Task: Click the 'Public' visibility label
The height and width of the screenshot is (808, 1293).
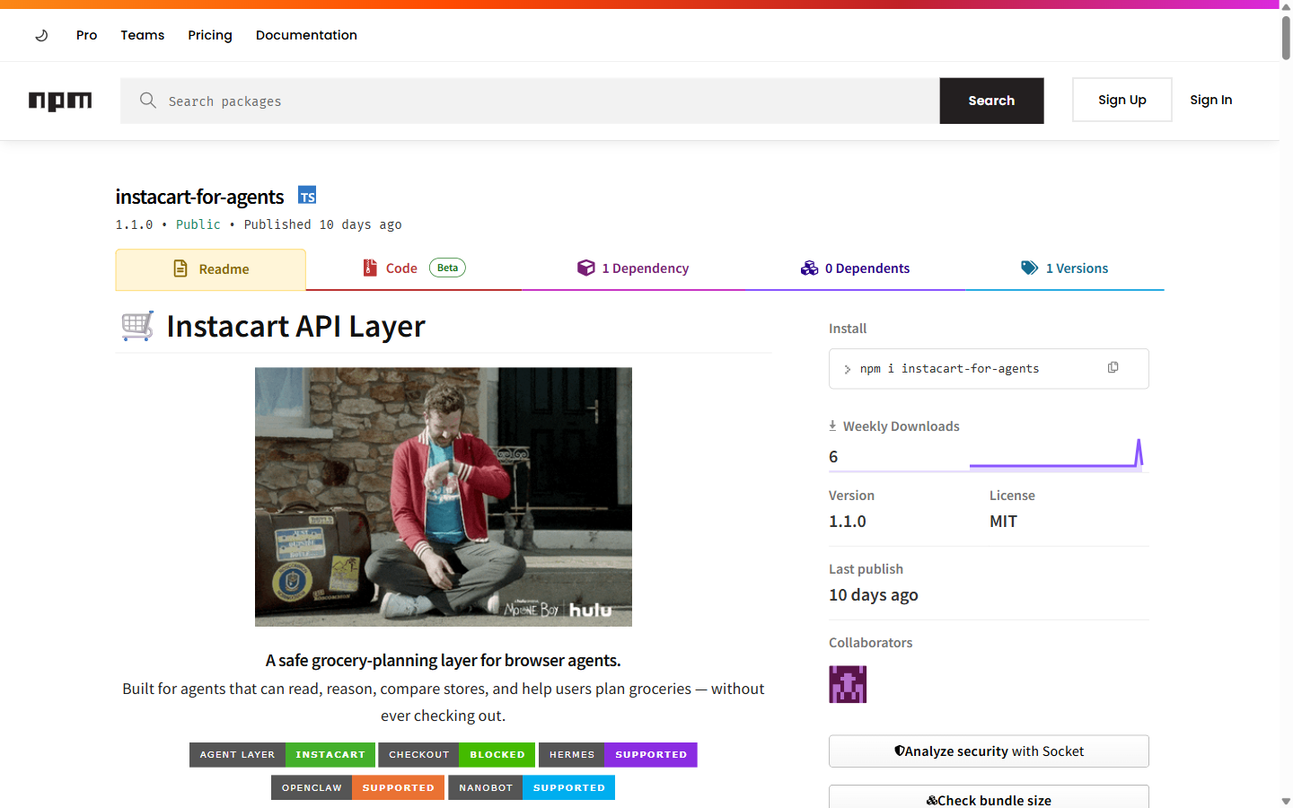Action: click(x=198, y=224)
